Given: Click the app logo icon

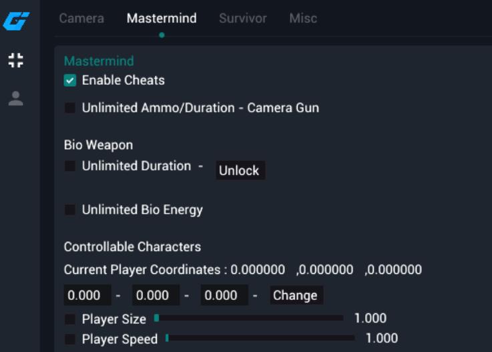Looking at the screenshot, I should [x=16, y=21].
